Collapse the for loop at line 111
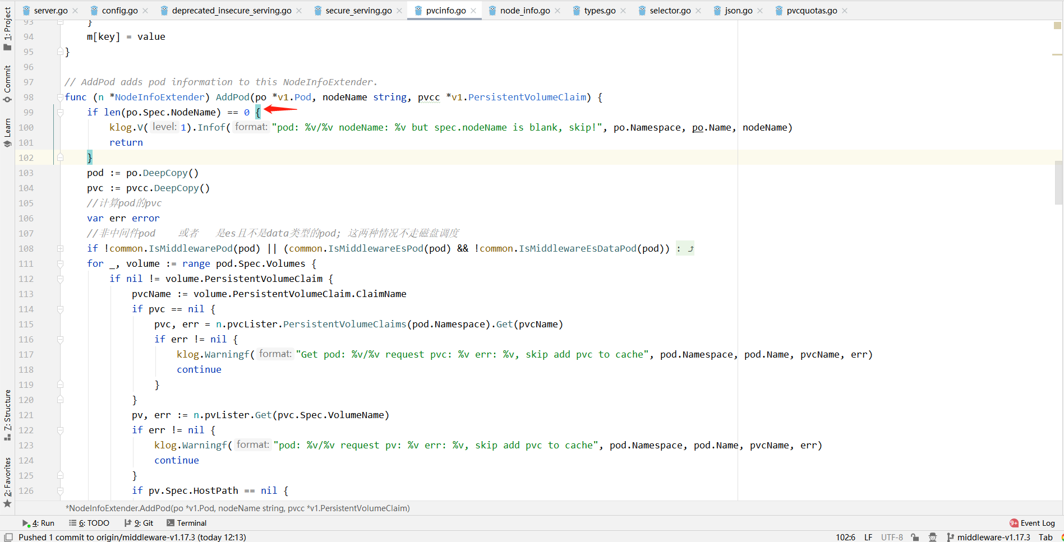The width and height of the screenshot is (1064, 542). point(60,263)
